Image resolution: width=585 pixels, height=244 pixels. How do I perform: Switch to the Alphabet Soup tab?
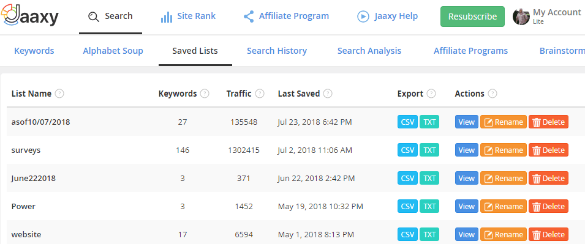pos(113,51)
